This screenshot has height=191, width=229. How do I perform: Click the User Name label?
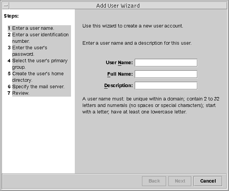(119, 63)
